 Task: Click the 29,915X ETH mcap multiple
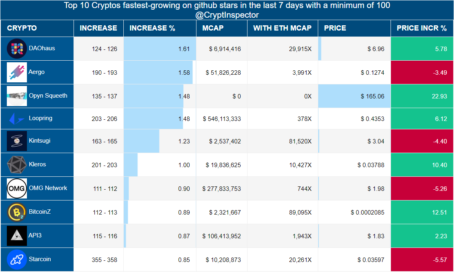click(300, 49)
